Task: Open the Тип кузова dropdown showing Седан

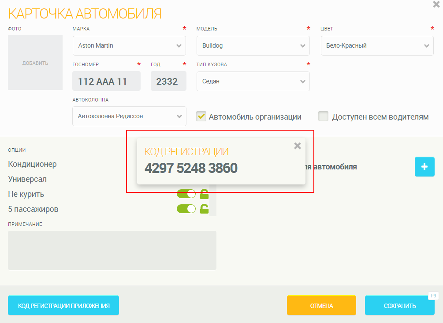Action: 253,81
